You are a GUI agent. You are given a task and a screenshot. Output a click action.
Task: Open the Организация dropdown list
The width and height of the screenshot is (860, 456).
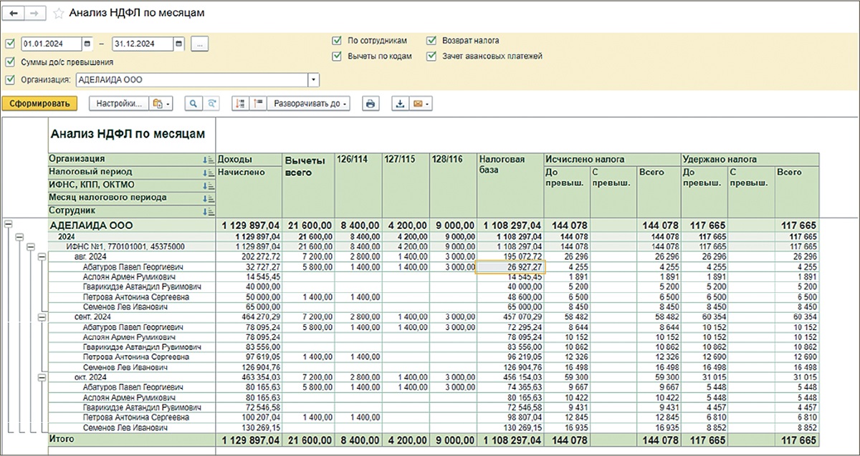click(x=313, y=80)
